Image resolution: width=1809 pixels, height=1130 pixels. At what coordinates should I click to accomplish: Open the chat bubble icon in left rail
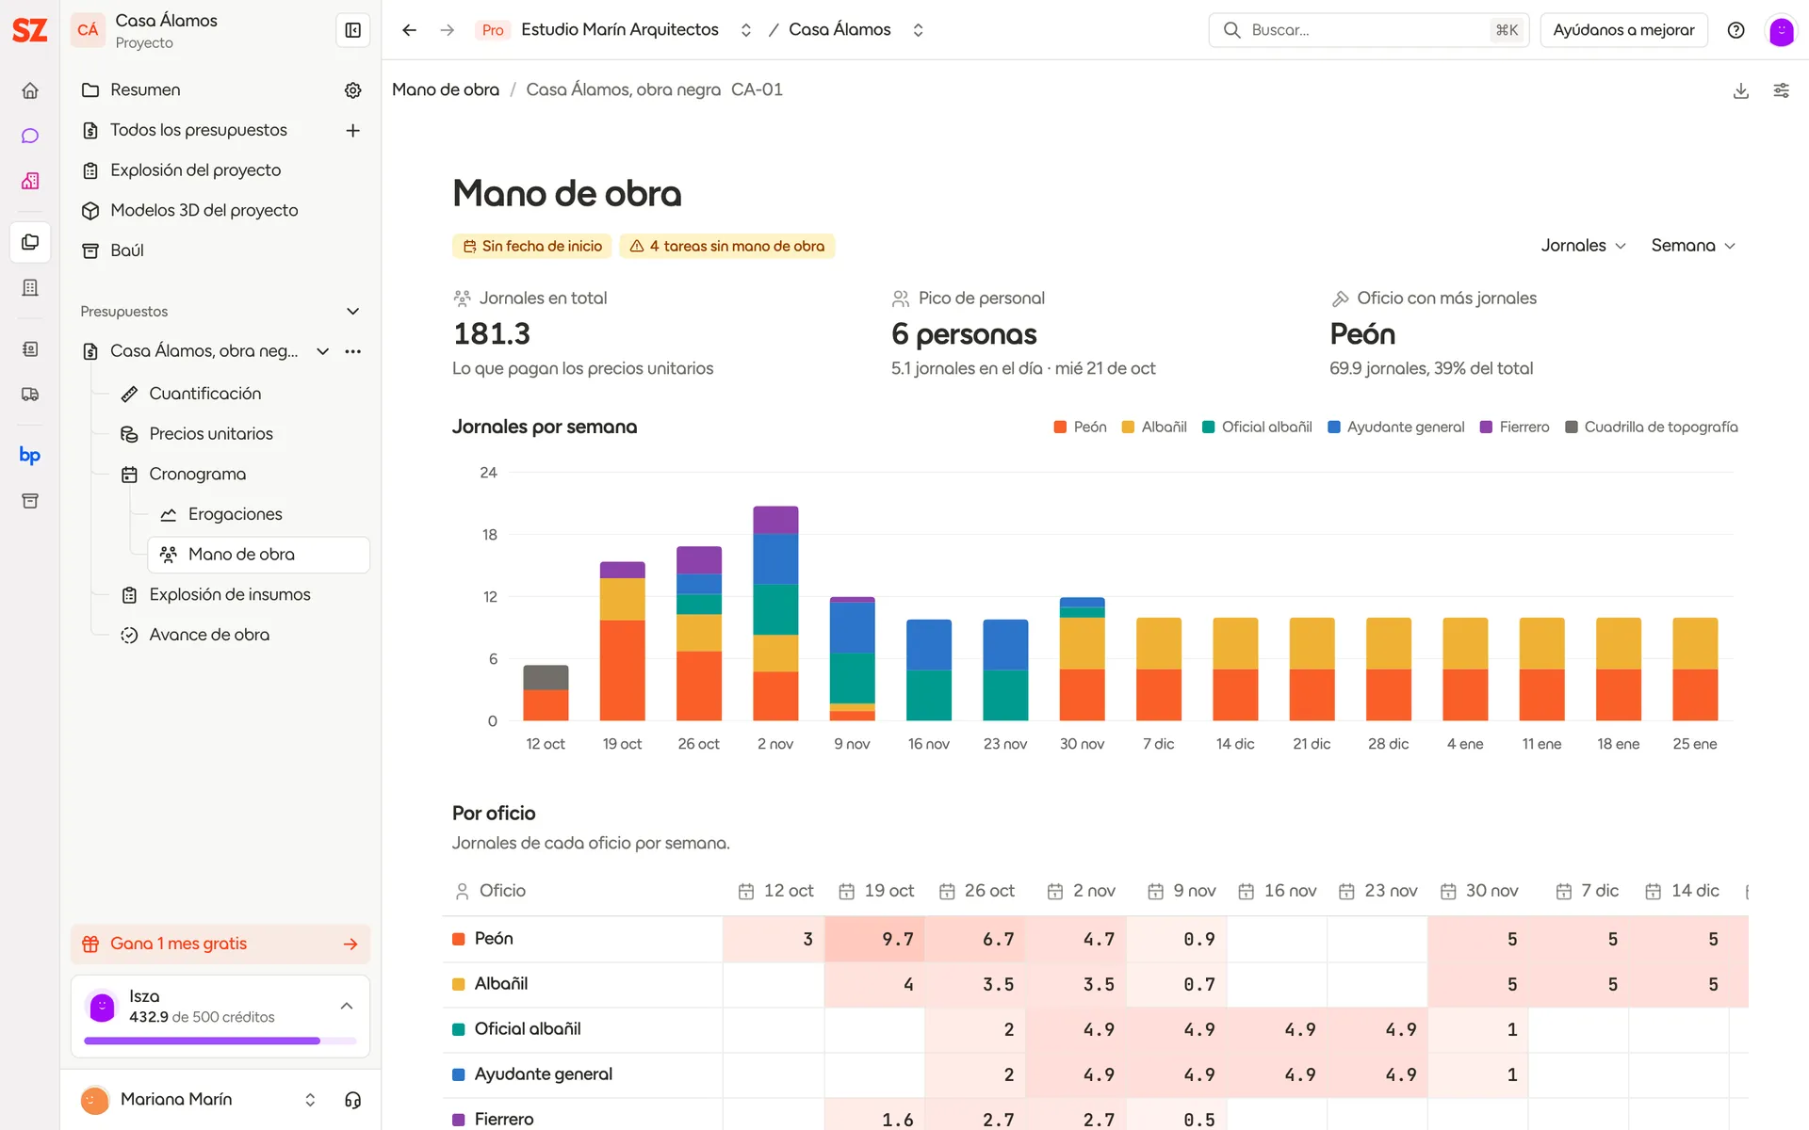point(30,136)
